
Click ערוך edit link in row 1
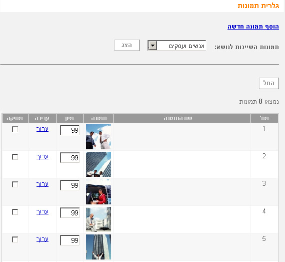(42, 129)
